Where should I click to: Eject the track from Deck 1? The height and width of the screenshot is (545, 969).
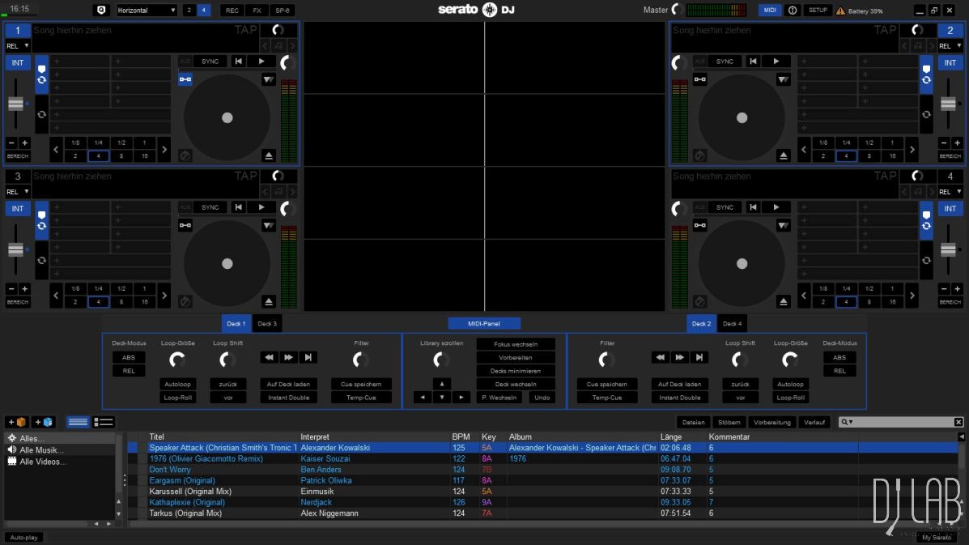(269, 155)
